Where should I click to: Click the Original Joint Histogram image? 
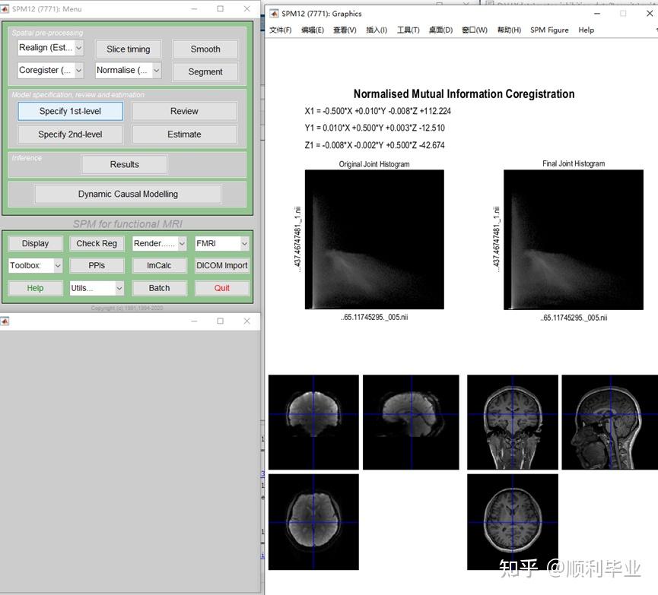click(374, 239)
